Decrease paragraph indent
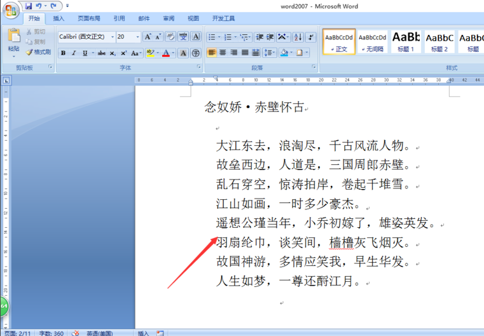484x336 pixels. pos(259,37)
